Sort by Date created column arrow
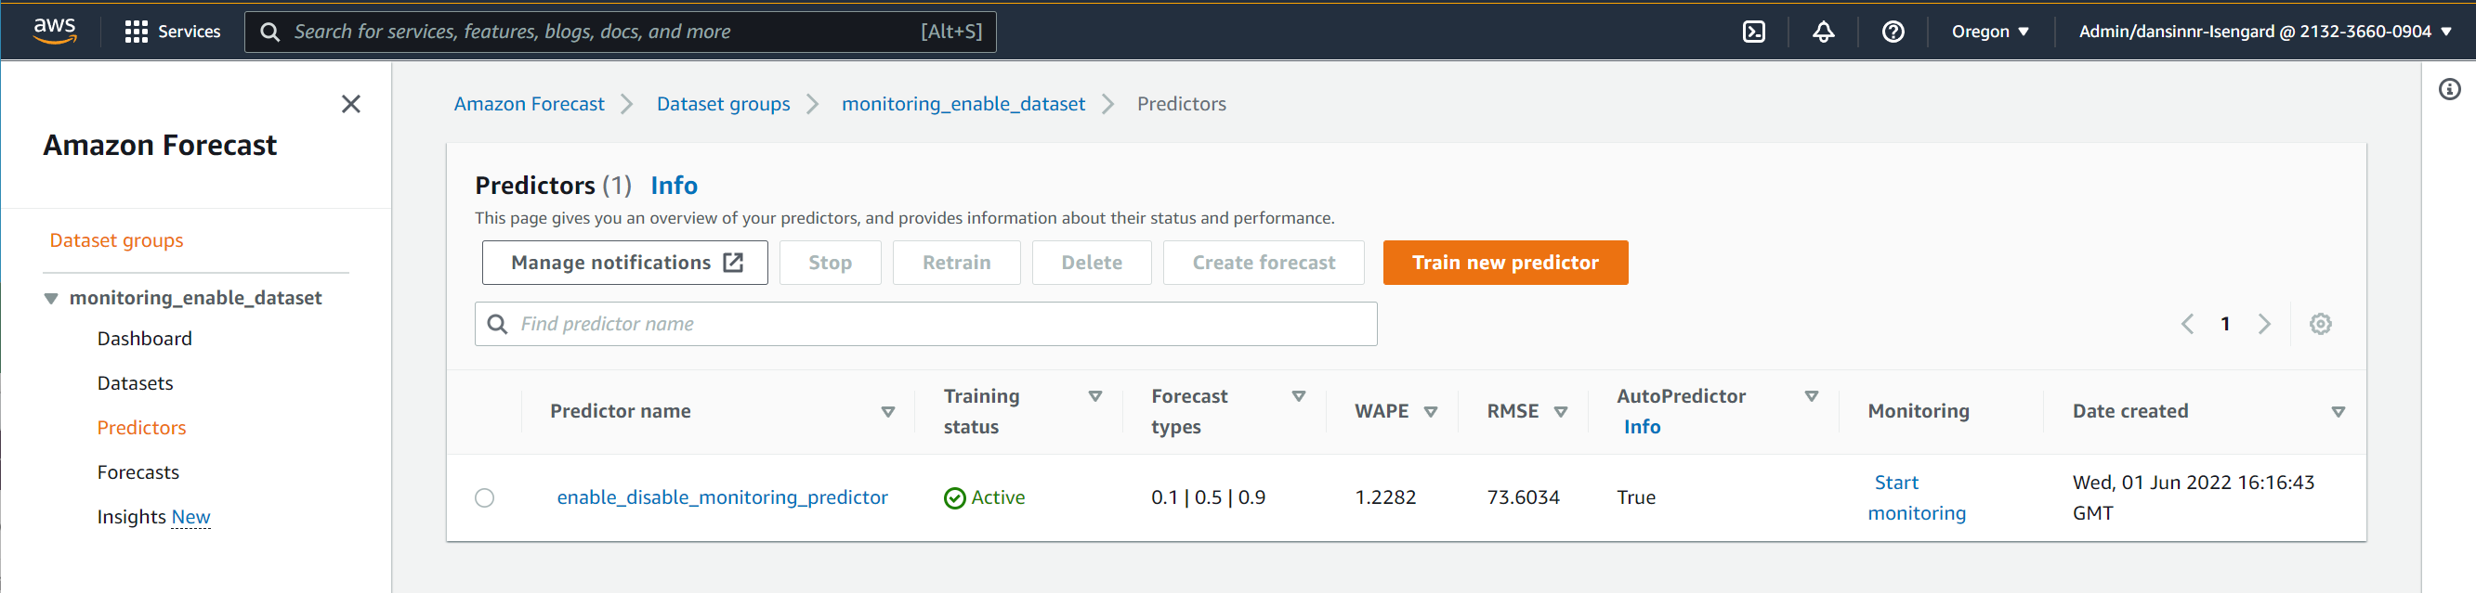2476x593 pixels. coord(2338,412)
